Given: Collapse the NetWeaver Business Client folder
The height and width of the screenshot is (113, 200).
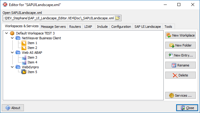Looking at the screenshot, I should point(12,38).
